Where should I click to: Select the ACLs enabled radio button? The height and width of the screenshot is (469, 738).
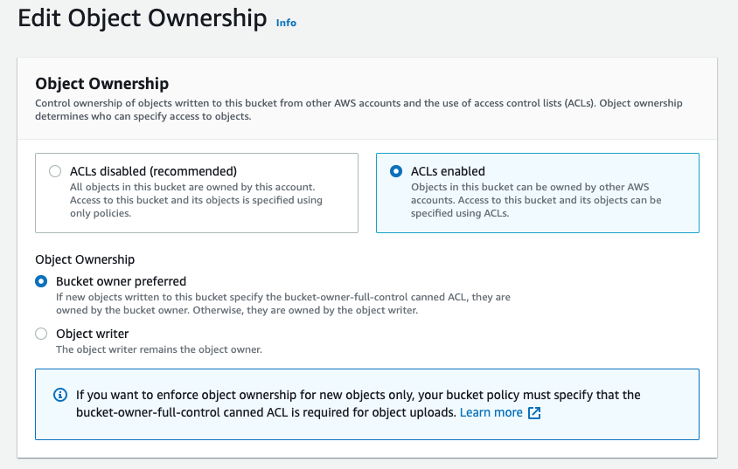pyautogui.click(x=396, y=172)
